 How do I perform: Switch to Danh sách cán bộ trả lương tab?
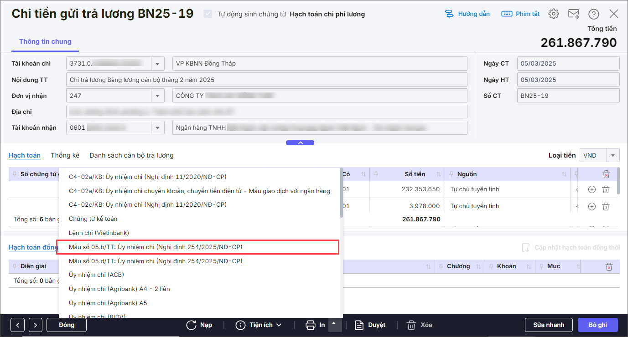pyautogui.click(x=131, y=155)
